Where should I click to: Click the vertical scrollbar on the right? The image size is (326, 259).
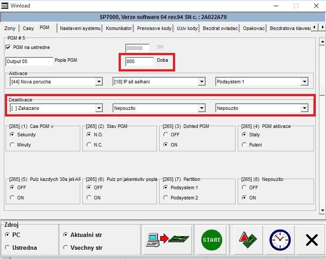click(322, 132)
